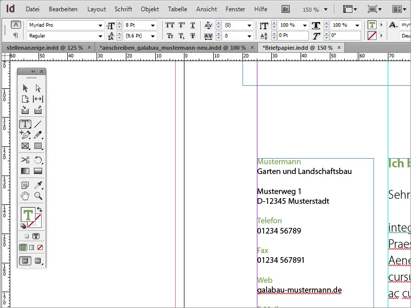The image size is (411, 308).
Task: Swap fill and stroke colors arrow
Action: [40, 209]
